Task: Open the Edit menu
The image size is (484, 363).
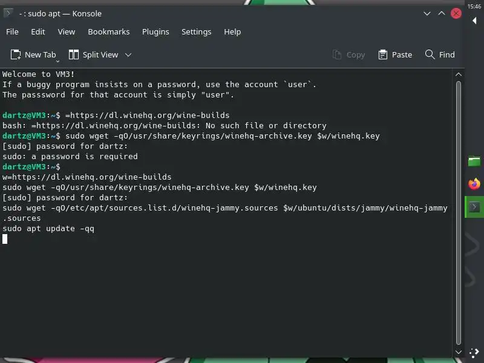Action: click(x=38, y=32)
